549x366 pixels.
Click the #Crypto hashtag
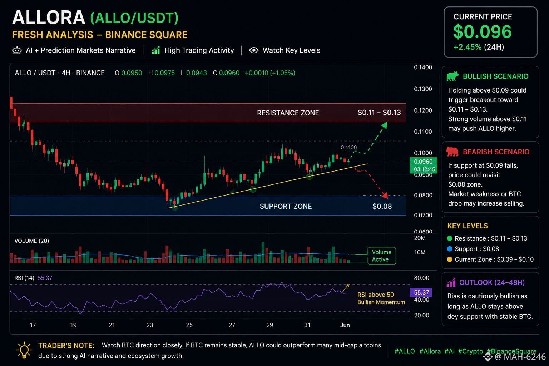(x=470, y=351)
